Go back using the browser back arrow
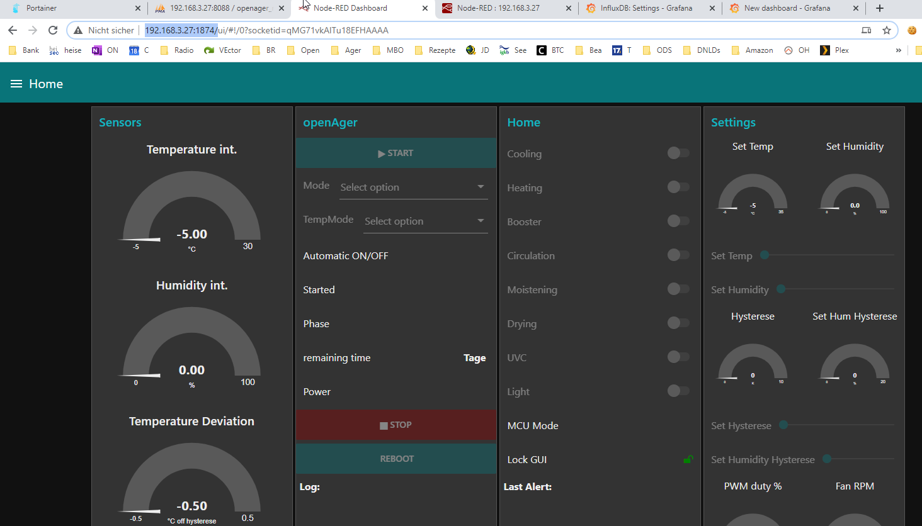The width and height of the screenshot is (922, 526). 13,30
